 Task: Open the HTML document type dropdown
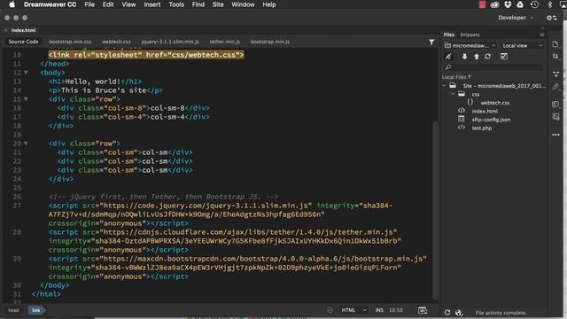353,310
